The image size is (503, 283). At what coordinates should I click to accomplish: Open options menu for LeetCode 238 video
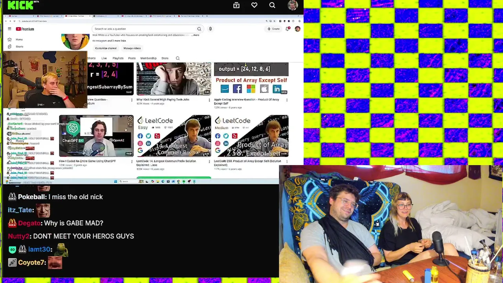pyautogui.click(x=287, y=161)
